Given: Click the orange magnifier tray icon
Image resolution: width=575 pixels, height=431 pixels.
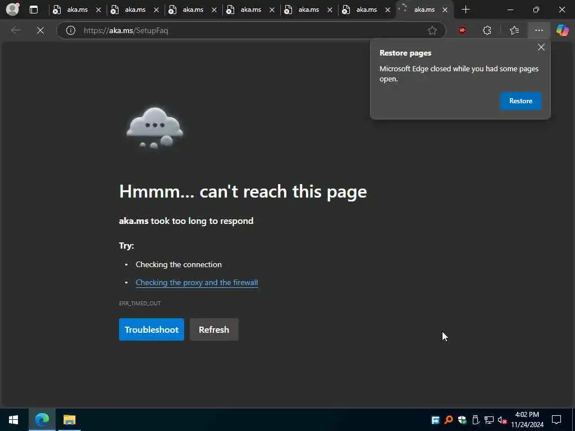Looking at the screenshot, I should click(x=449, y=420).
